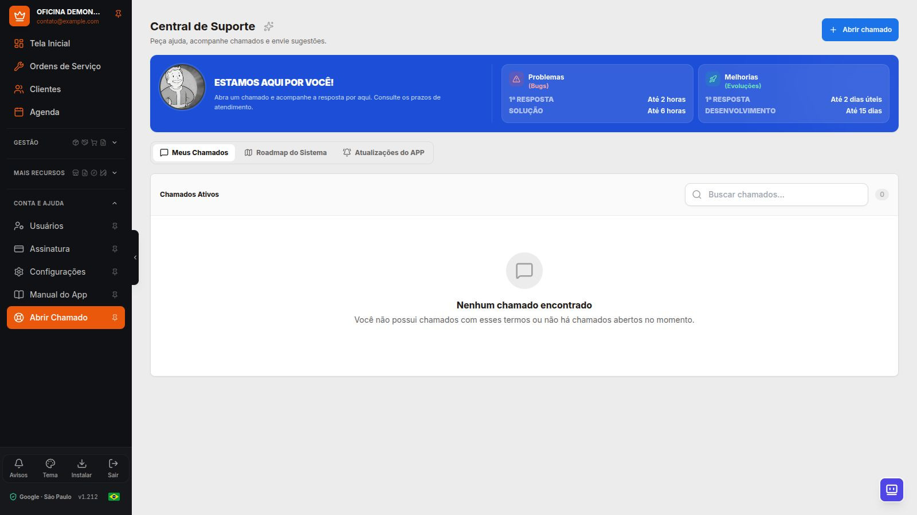
Task: Select the Meus Chamados tab
Action: 194,153
